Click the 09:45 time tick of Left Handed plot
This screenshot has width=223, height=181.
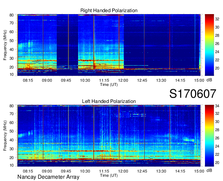tap(66, 171)
